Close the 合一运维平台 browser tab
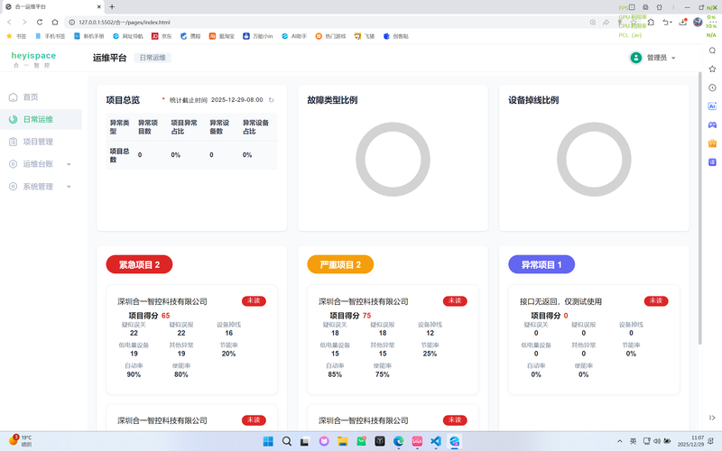The width and height of the screenshot is (722, 451). tap(99, 7)
